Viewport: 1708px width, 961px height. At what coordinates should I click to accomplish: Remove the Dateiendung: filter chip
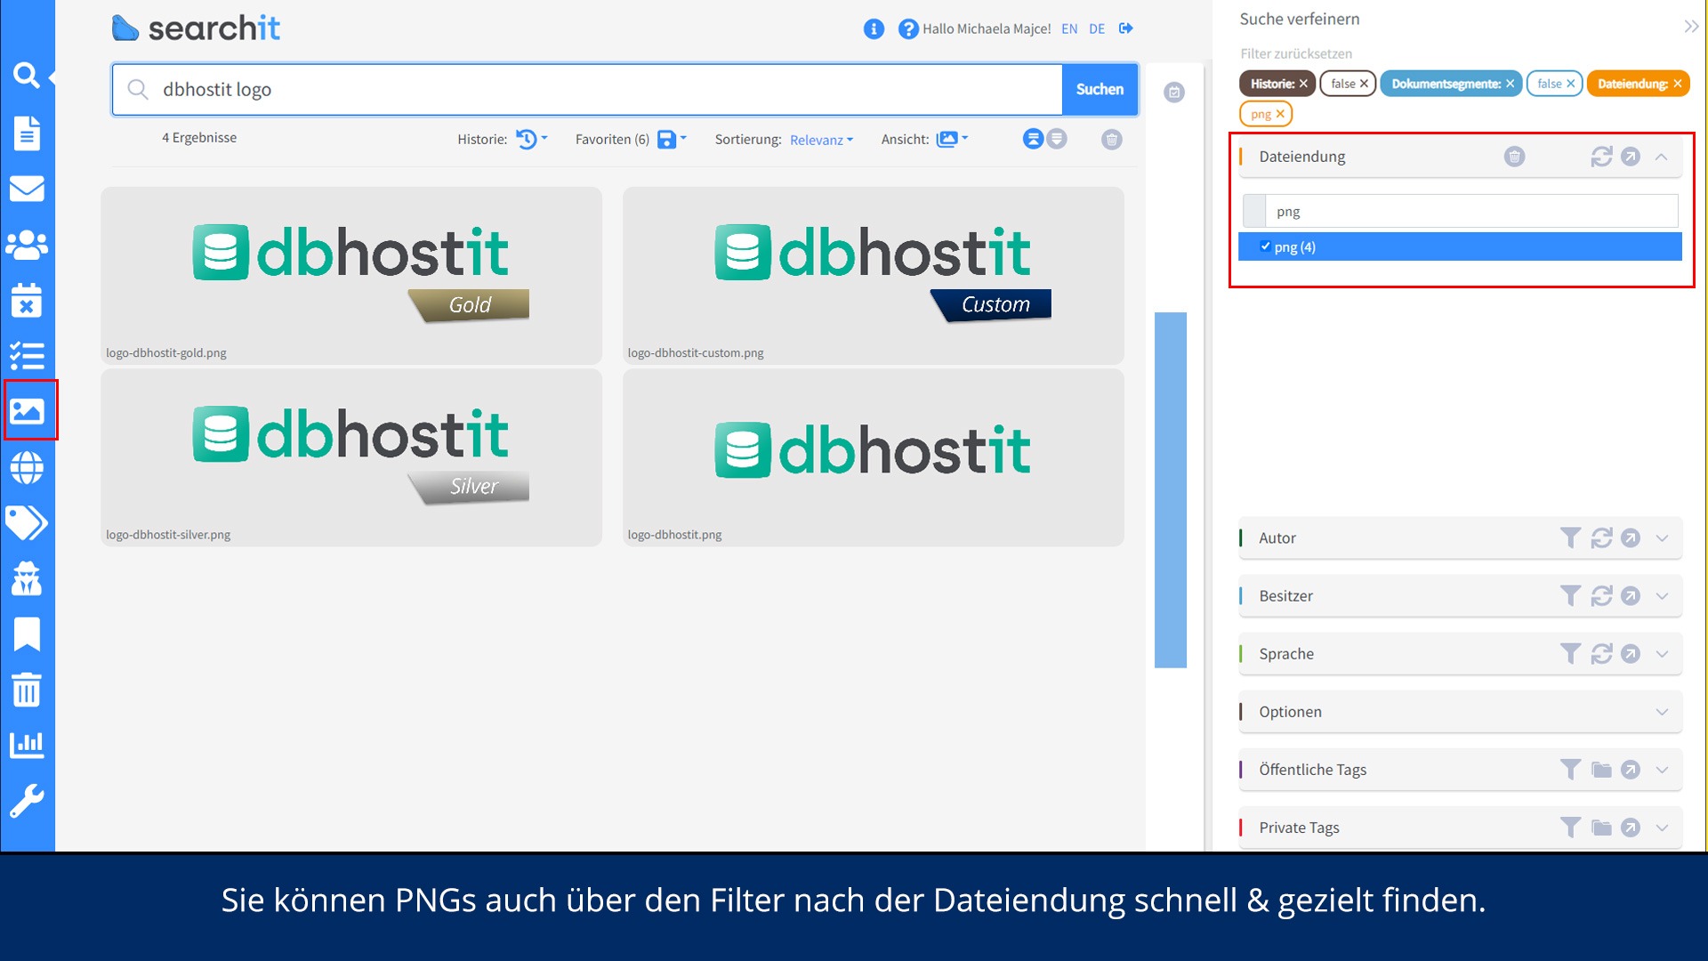click(1677, 84)
